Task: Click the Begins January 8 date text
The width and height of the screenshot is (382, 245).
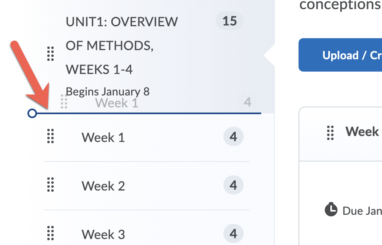Action: point(108,91)
